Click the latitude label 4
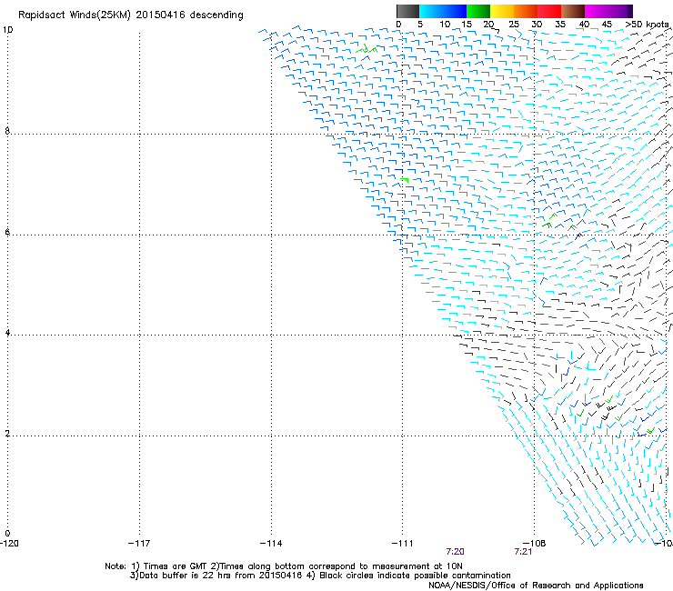The width and height of the screenshot is (673, 591). click(7, 333)
